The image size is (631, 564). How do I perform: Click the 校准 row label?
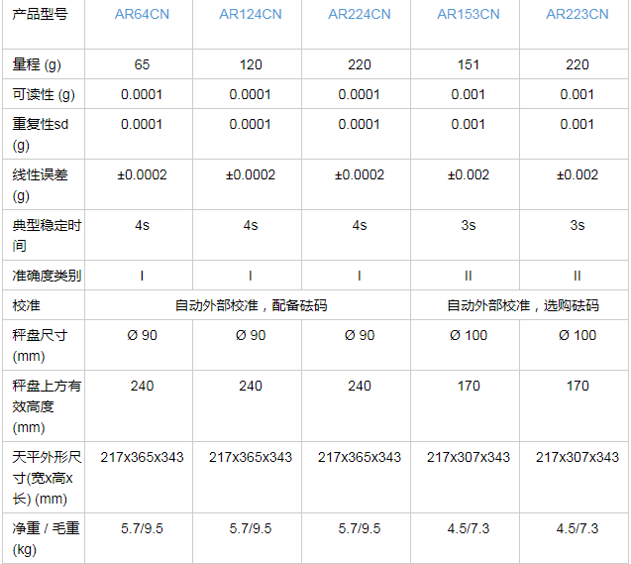[x=26, y=305]
